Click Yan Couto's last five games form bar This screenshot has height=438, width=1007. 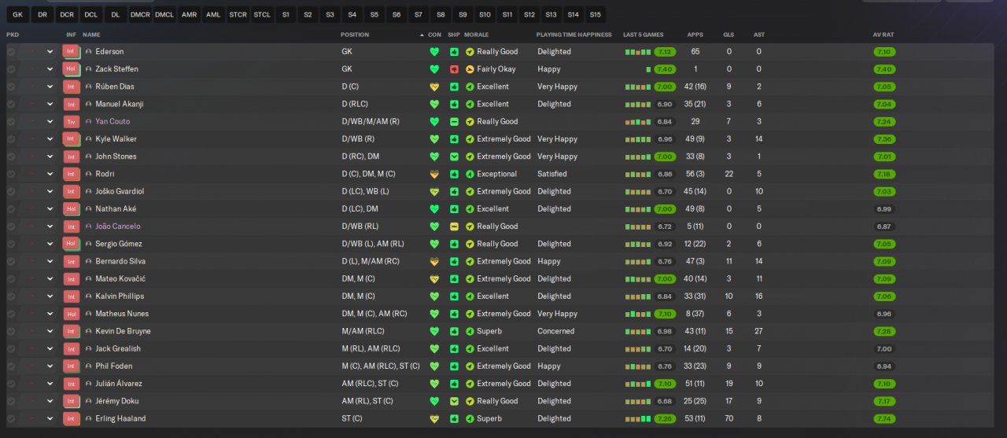point(638,122)
